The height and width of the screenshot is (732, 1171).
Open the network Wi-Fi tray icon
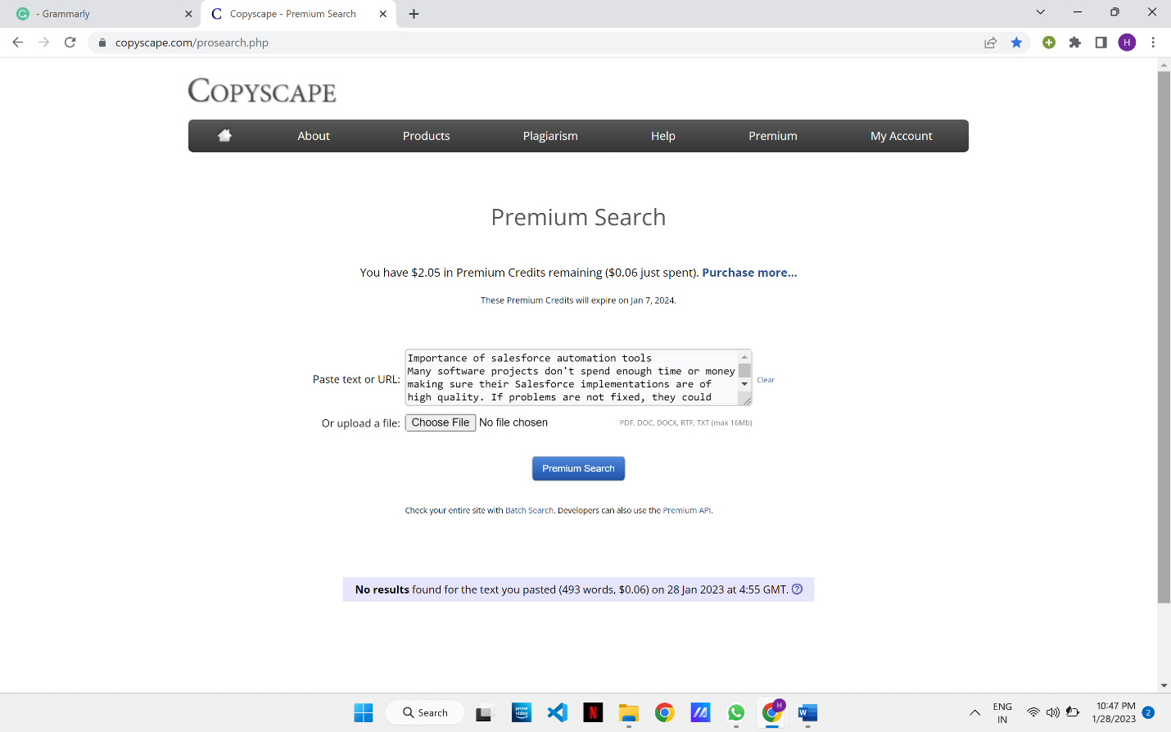(1033, 713)
